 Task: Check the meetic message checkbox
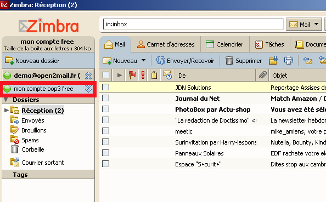[x=105, y=131]
